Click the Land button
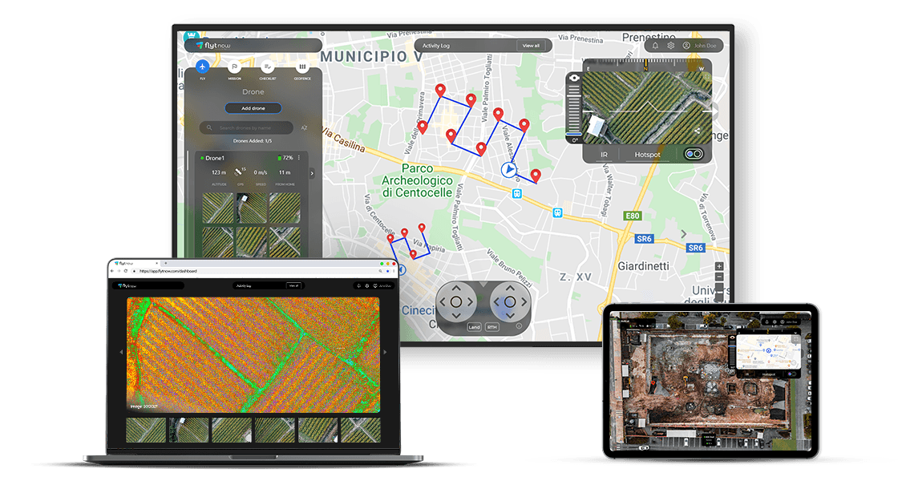898x481 pixels. 474,327
